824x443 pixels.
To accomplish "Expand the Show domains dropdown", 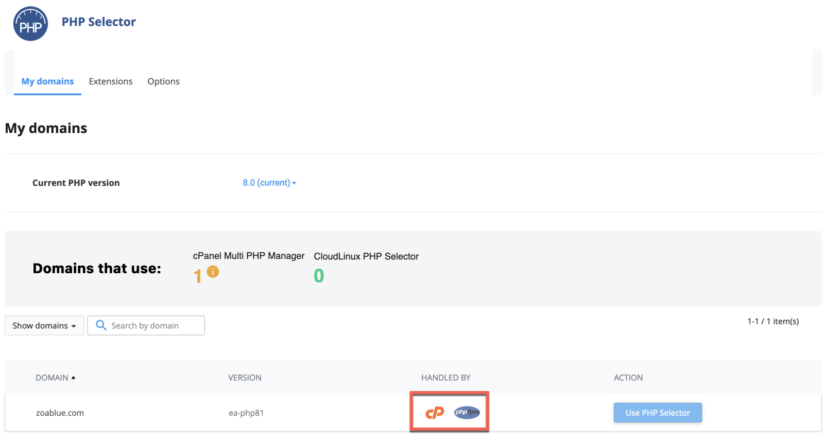I will pyautogui.click(x=44, y=326).
